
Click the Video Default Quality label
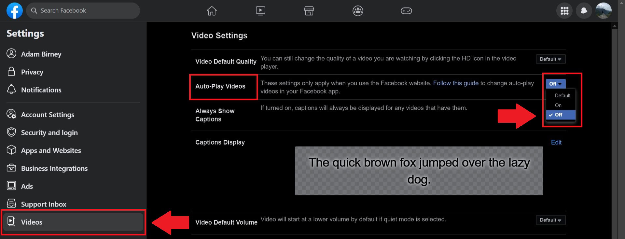tap(226, 62)
